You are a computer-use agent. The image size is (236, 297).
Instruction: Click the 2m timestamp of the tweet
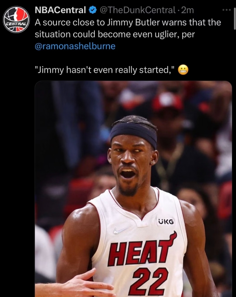(188, 10)
